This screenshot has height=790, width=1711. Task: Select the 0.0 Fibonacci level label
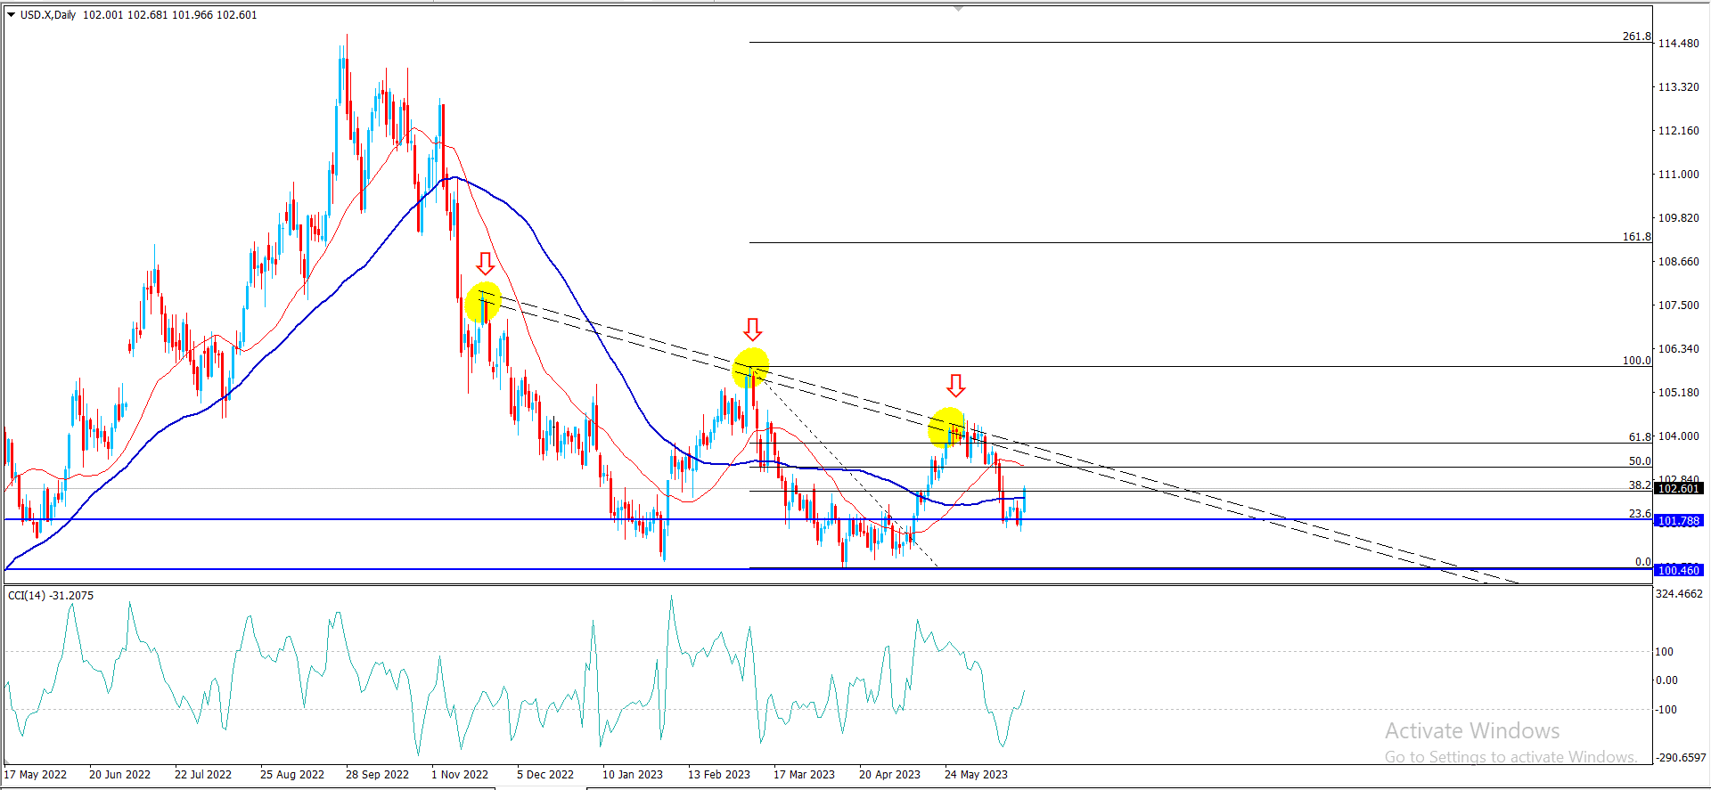coord(1643,562)
